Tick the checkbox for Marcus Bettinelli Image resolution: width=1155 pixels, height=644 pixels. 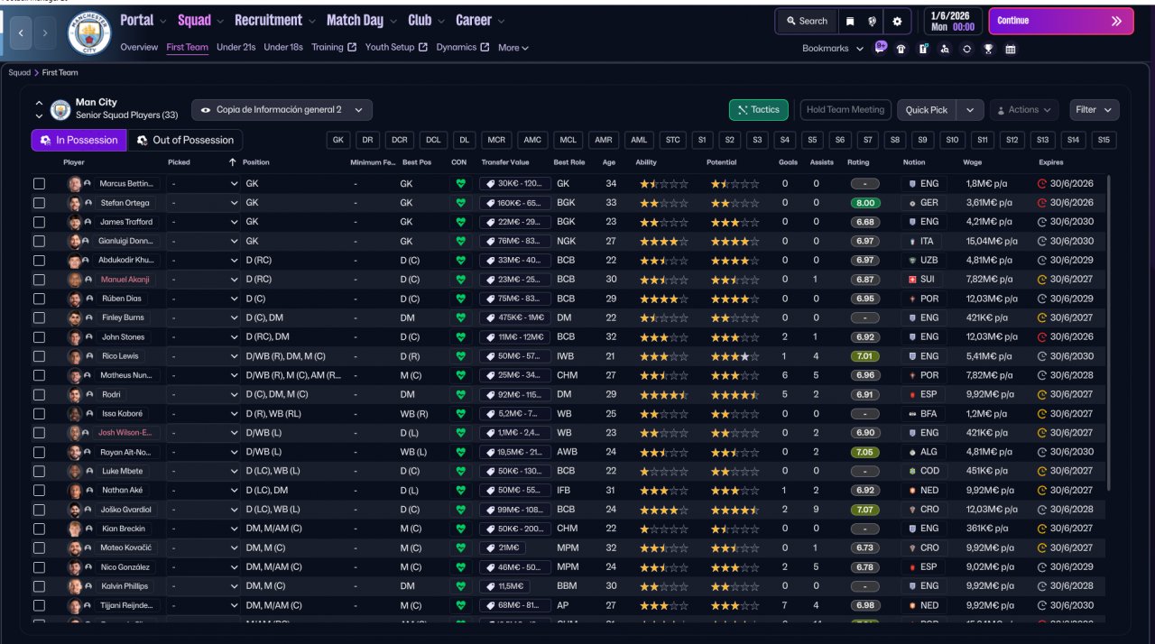click(x=39, y=184)
